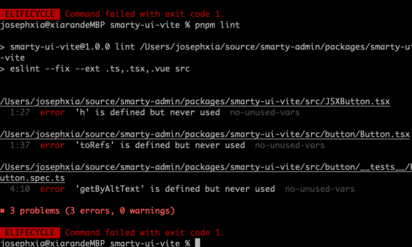The image size is (412, 247).
Task: Click the '3 problems (3 errors, 0 warnings)' summary
Action: pos(92,211)
